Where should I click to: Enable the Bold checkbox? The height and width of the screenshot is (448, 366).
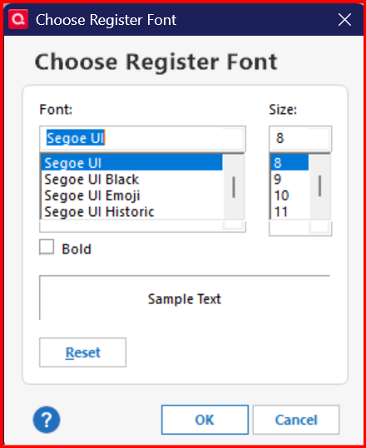47,247
